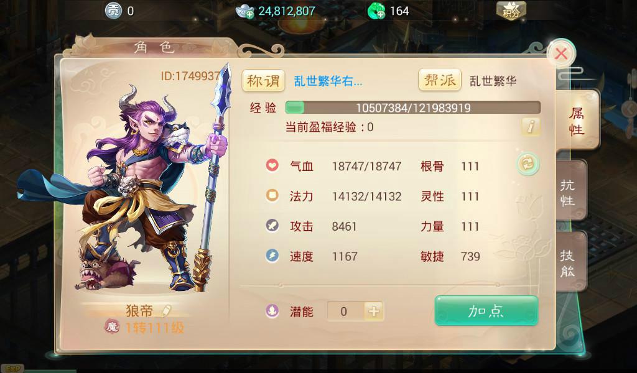Image resolution: width=637 pixels, height=373 pixels.
Task: Select the 属性 tab
Action: click(x=577, y=121)
